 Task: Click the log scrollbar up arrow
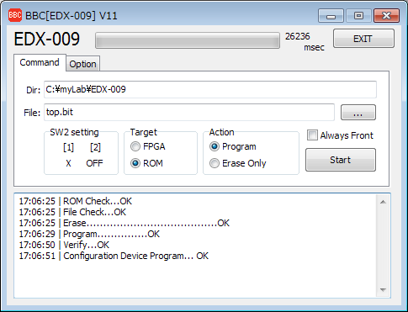[x=383, y=202]
